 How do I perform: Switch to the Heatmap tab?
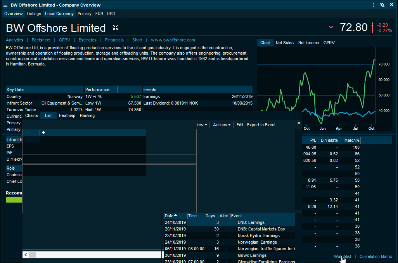coord(67,115)
